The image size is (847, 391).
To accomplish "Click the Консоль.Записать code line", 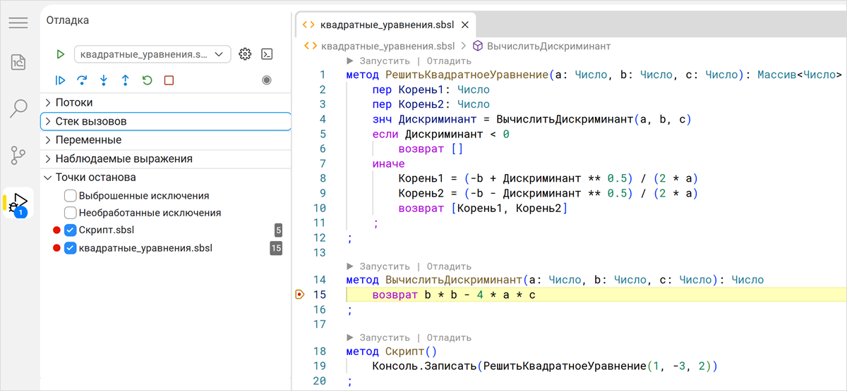I will coord(545,366).
